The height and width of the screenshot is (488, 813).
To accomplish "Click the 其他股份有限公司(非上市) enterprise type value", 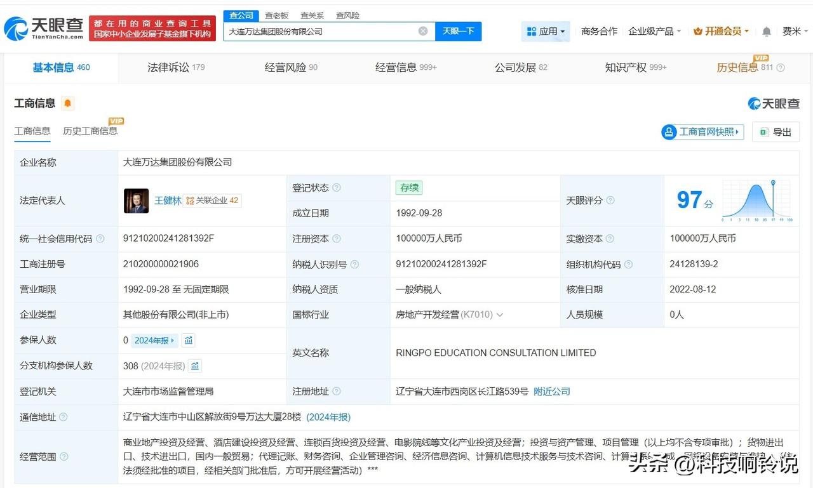I will (x=176, y=315).
